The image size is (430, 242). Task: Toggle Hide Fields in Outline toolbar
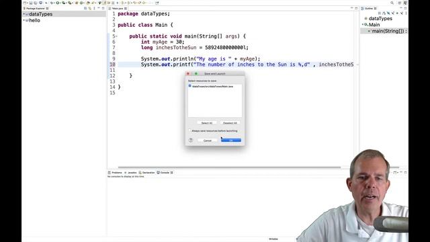click(388, 13)
